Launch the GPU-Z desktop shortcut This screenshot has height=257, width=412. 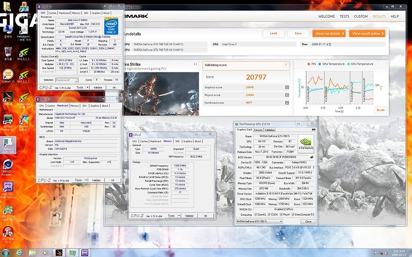pos(8,212)
